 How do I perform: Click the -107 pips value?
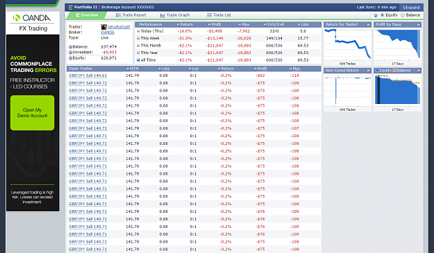[294, 128]
